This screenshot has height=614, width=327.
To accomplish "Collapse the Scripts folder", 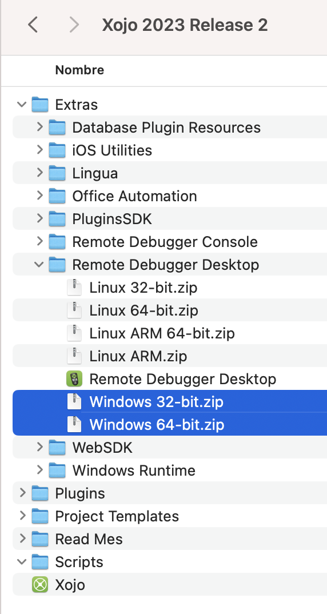I will click(x=22, y=562).
